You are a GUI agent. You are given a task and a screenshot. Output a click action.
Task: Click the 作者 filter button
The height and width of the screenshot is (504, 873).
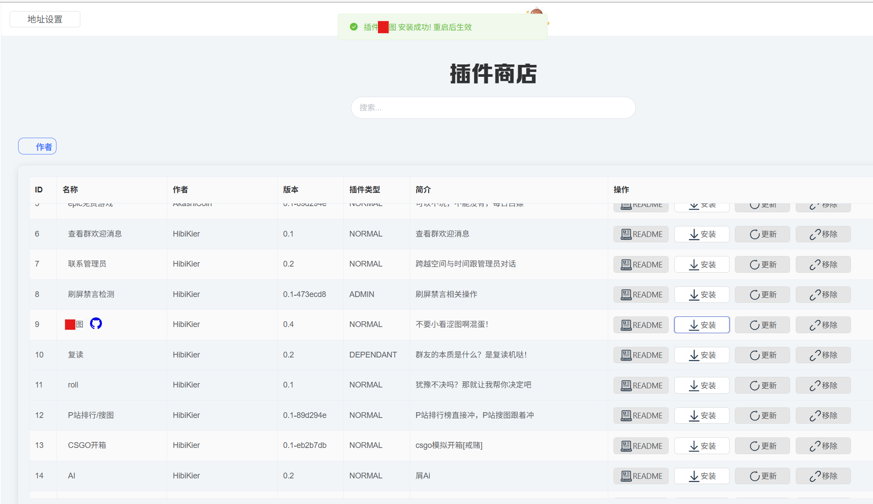[38, 147]
